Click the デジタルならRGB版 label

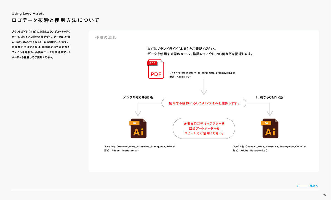[x=138, y=97]
